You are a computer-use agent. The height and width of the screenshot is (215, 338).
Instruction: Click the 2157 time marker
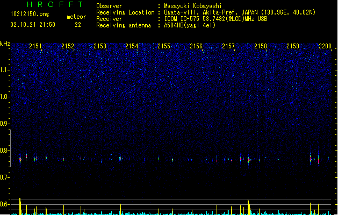228,46
